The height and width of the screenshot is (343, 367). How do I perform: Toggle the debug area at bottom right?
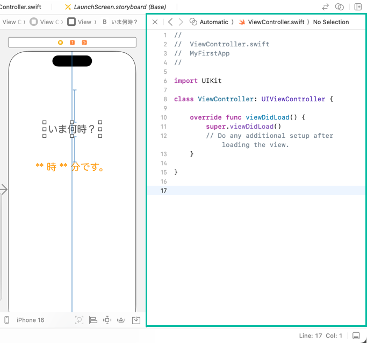click(x=356, y=335)
